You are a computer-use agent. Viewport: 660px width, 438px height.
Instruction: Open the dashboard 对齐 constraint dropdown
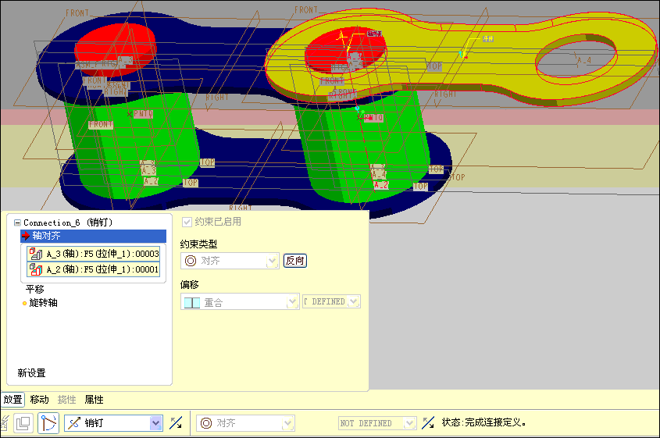[x=245, y=423]
